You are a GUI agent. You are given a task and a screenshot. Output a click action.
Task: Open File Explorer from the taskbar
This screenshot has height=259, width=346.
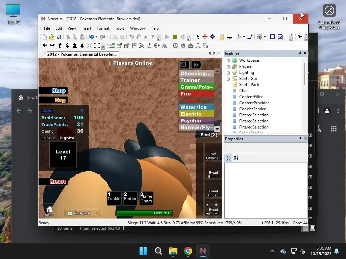tap(173, 251)
